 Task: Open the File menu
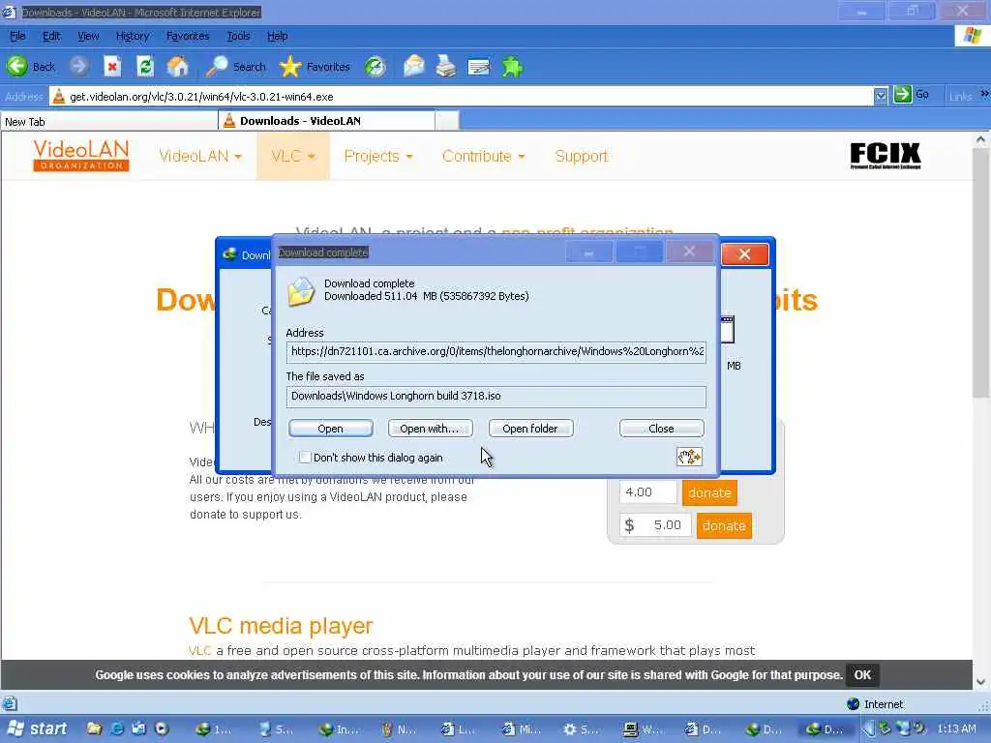[x=17, y=36]
